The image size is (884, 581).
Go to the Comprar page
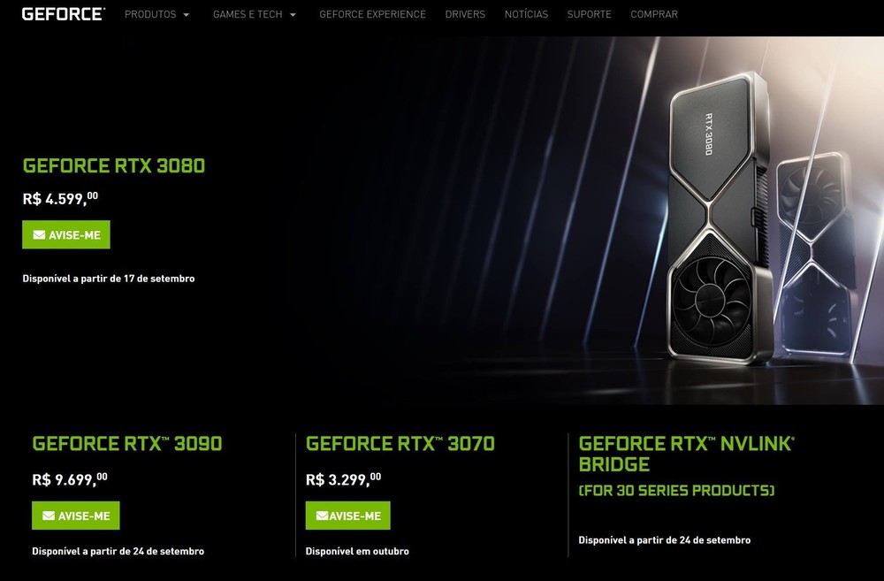(654, 14)
